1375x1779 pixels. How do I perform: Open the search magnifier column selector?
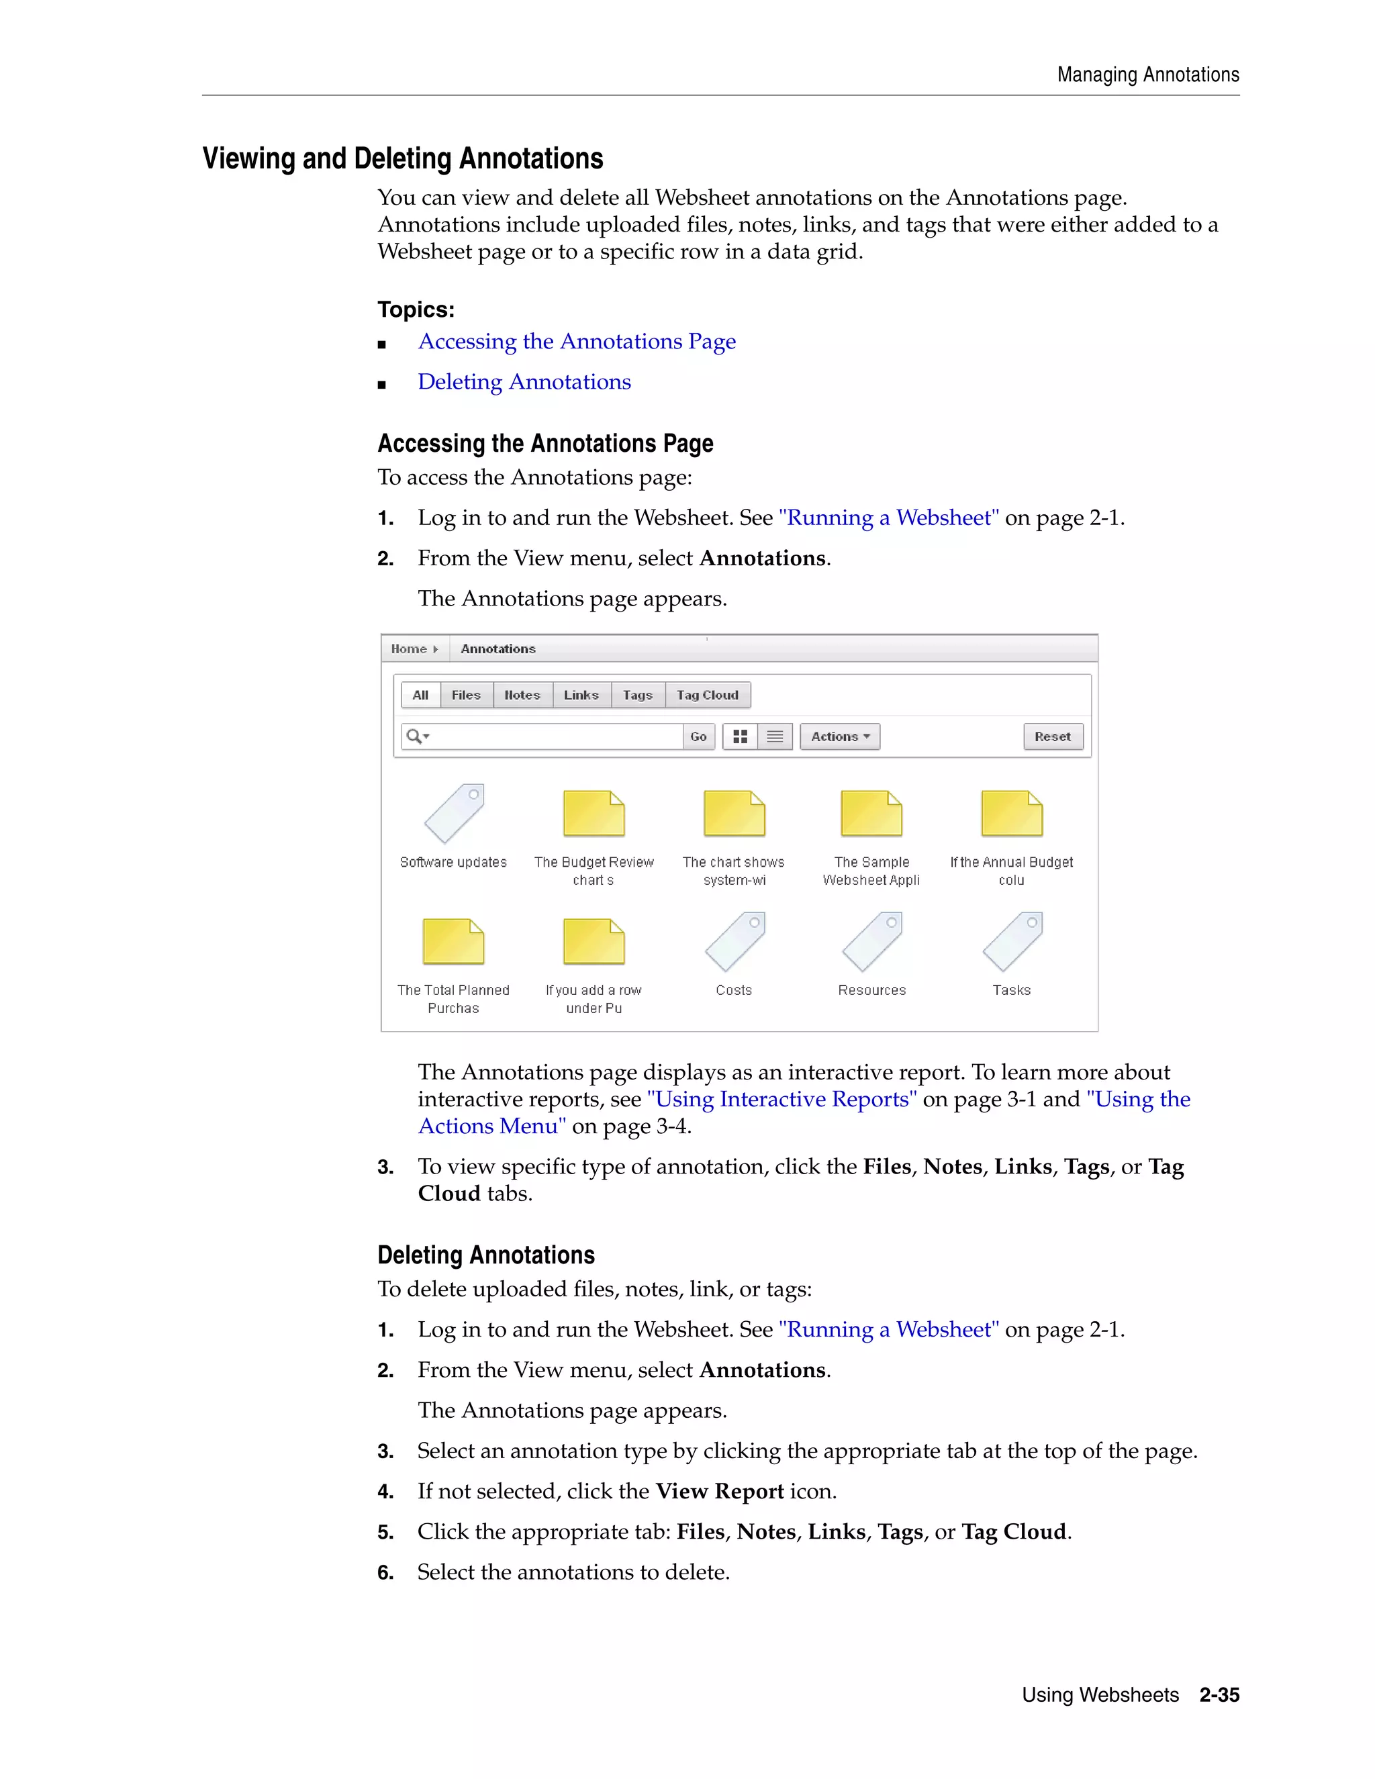point(418,736)
